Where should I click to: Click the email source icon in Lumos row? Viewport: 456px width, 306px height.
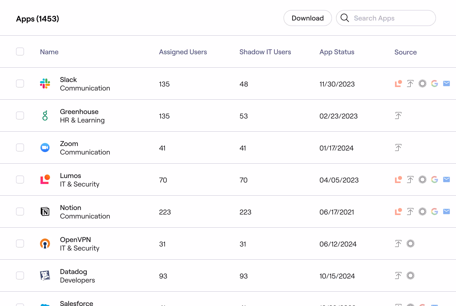(x=446, y=179)
